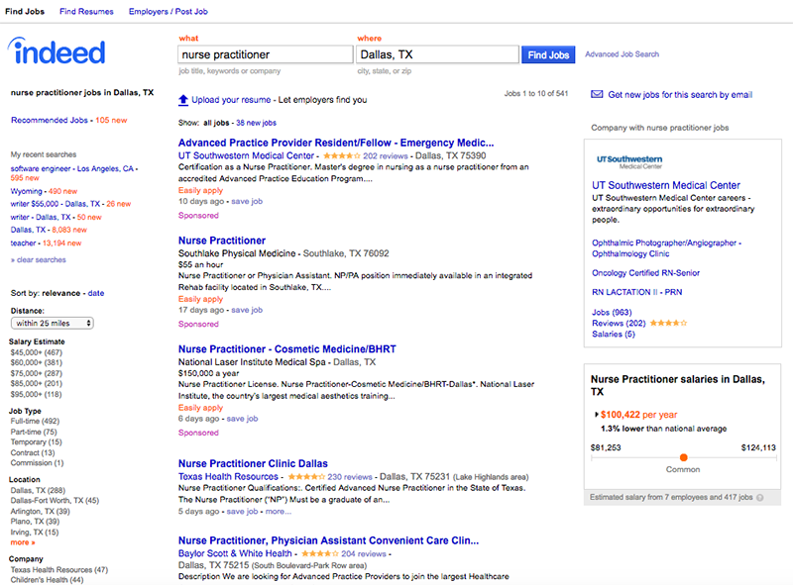Open 204 reviews link
This screenshot has width=793, height=585.
(364, 554)
